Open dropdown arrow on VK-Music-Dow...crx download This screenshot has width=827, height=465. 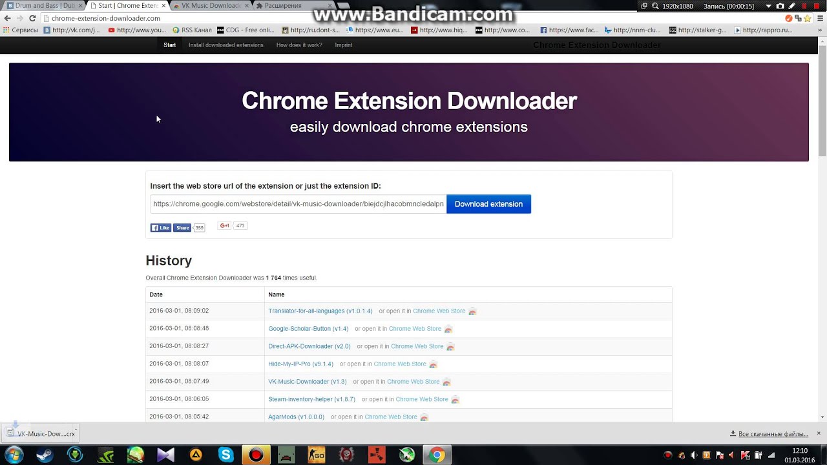click(x=76, y=429)
